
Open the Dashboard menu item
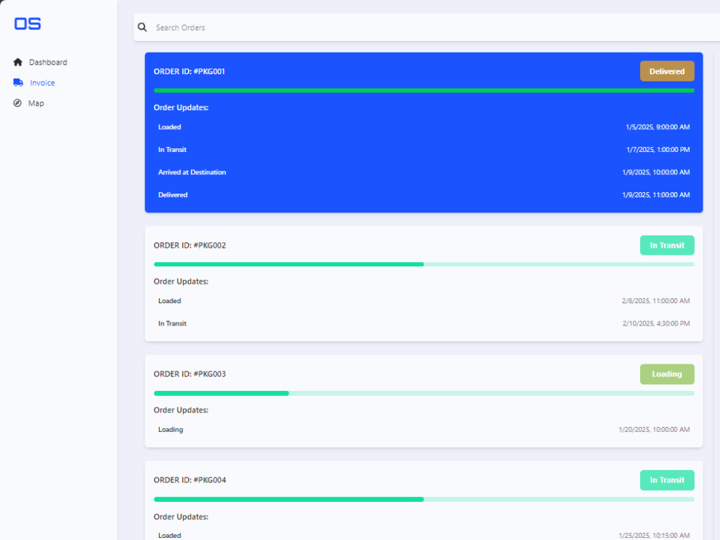pyautogui.click(x=40, y=62)
